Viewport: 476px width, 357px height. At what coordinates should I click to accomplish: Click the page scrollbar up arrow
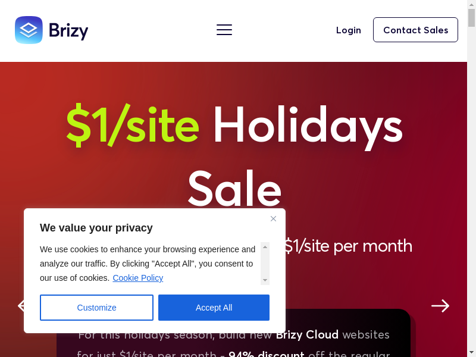(471, 5)
